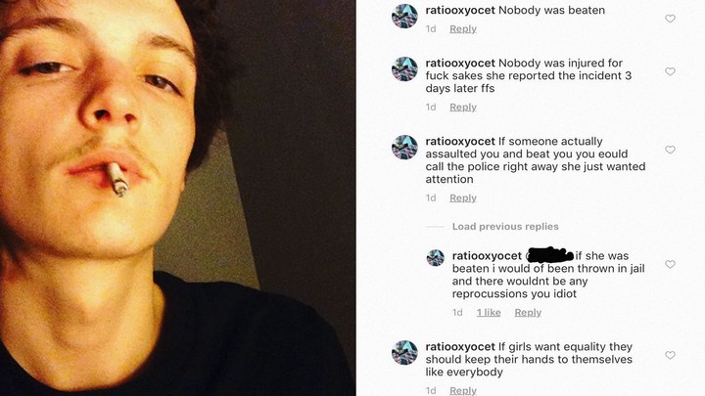Open ratiooxyocet username on nested reply

(x=487, y=256)
